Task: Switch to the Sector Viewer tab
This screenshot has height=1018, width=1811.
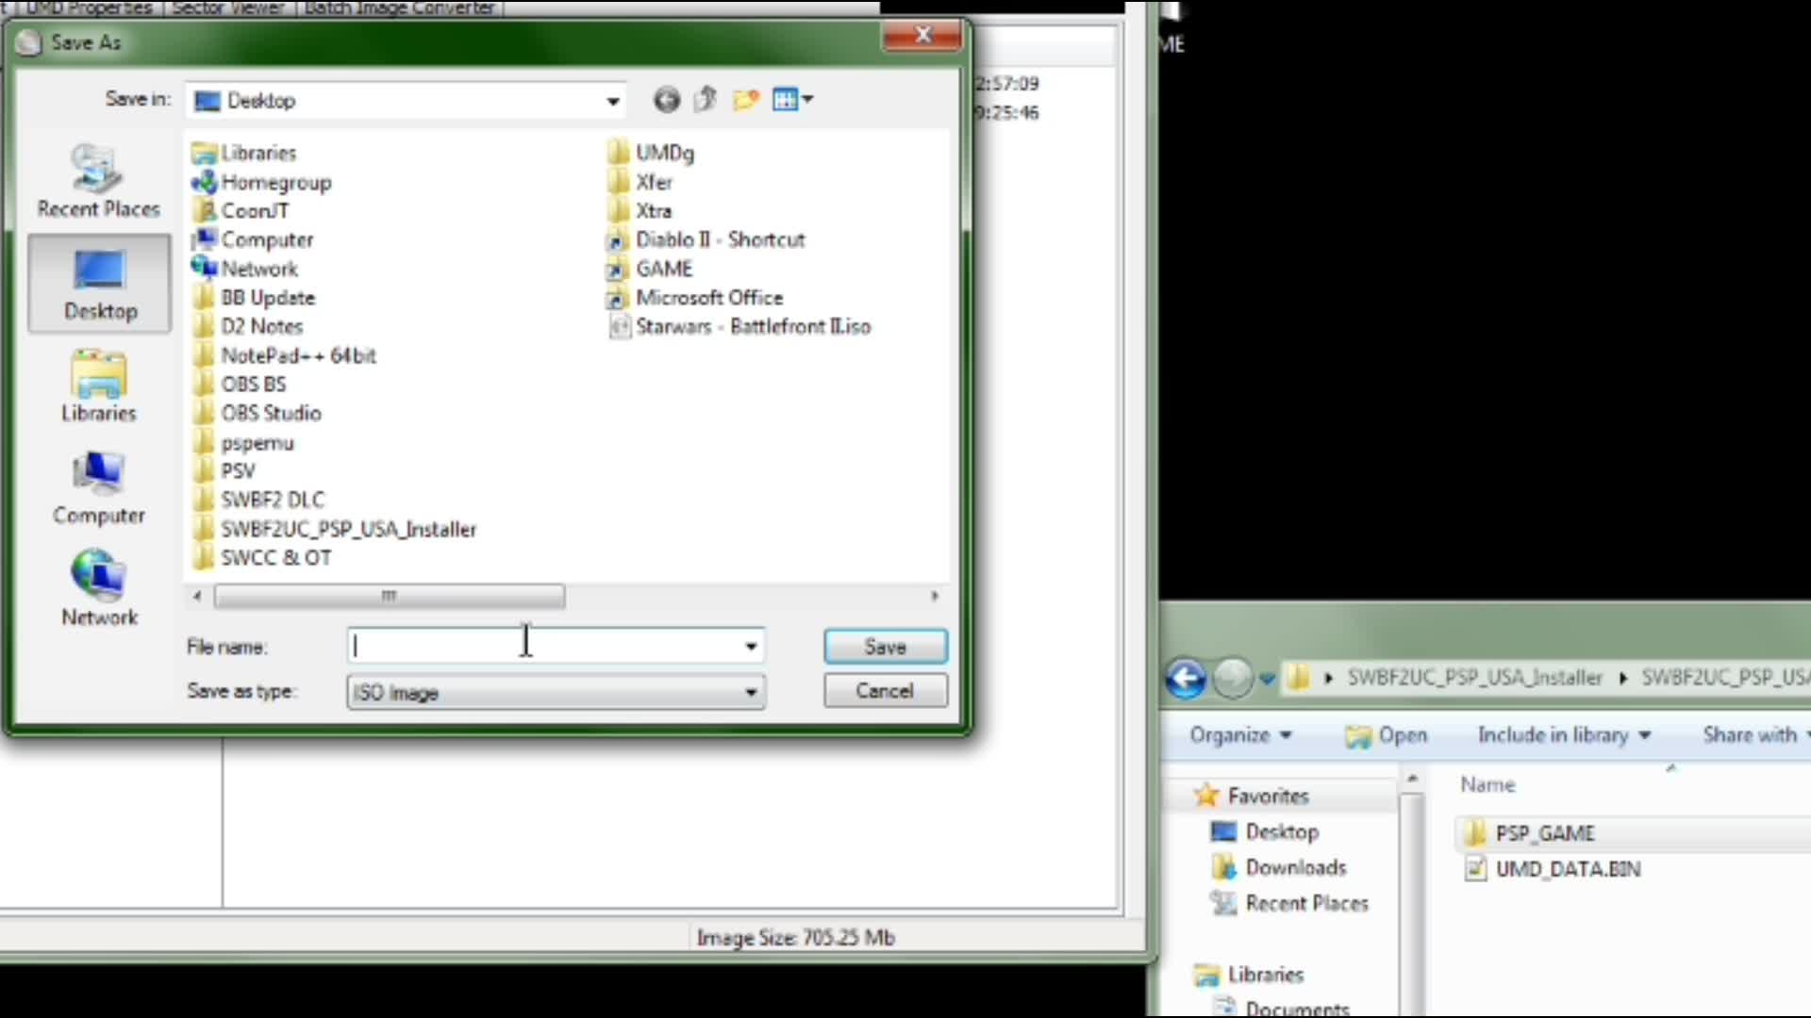Action: tap(228, 8)
